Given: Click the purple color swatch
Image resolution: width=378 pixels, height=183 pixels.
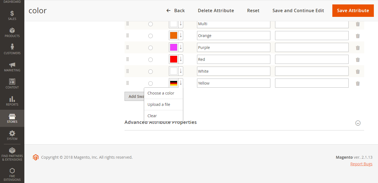Looking at the screenshot, I should point(174,47).
